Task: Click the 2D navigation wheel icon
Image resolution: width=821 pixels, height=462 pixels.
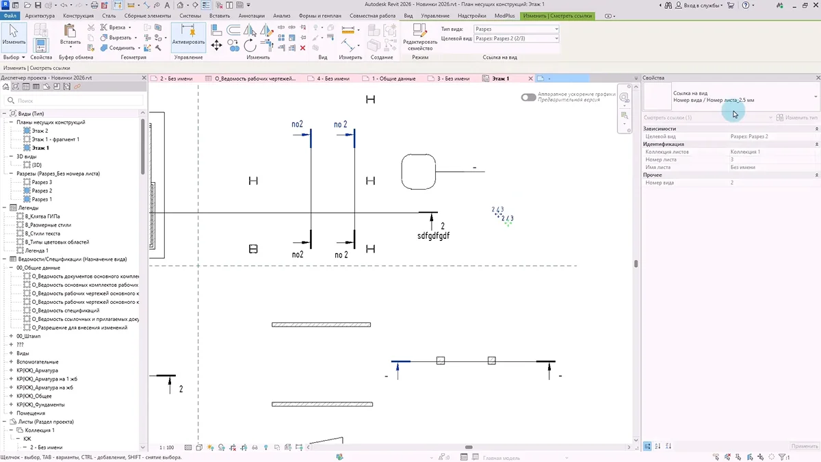Action: tap(624, 98)
